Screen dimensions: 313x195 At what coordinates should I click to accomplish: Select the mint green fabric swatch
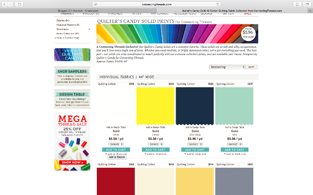pyautogui.click(x=234, y=106)
